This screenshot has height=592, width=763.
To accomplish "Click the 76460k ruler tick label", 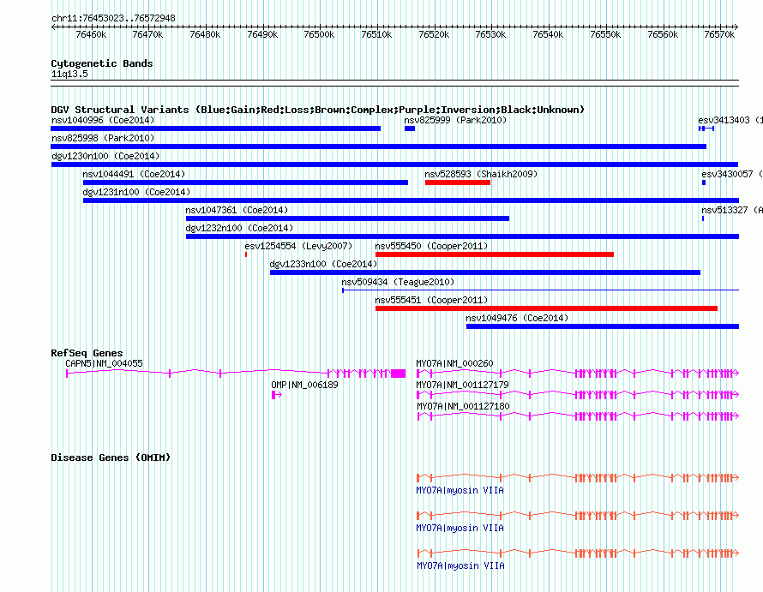I will (91, 34).
